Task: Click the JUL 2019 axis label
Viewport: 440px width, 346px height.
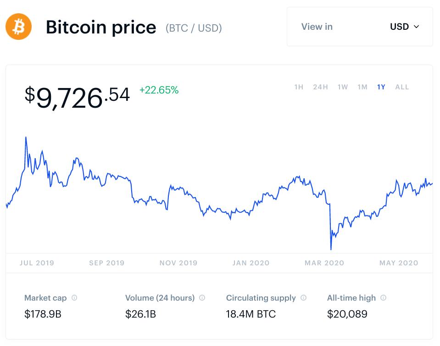Action: point(37,263)
